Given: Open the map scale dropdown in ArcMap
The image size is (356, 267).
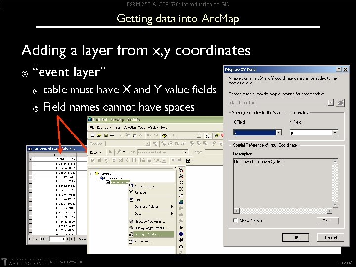Looking at the screenshot, I should coord(199,135).
